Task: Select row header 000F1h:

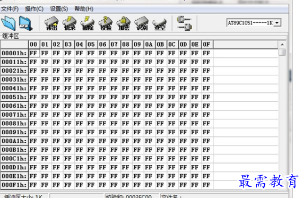Action: pos(14,185)
